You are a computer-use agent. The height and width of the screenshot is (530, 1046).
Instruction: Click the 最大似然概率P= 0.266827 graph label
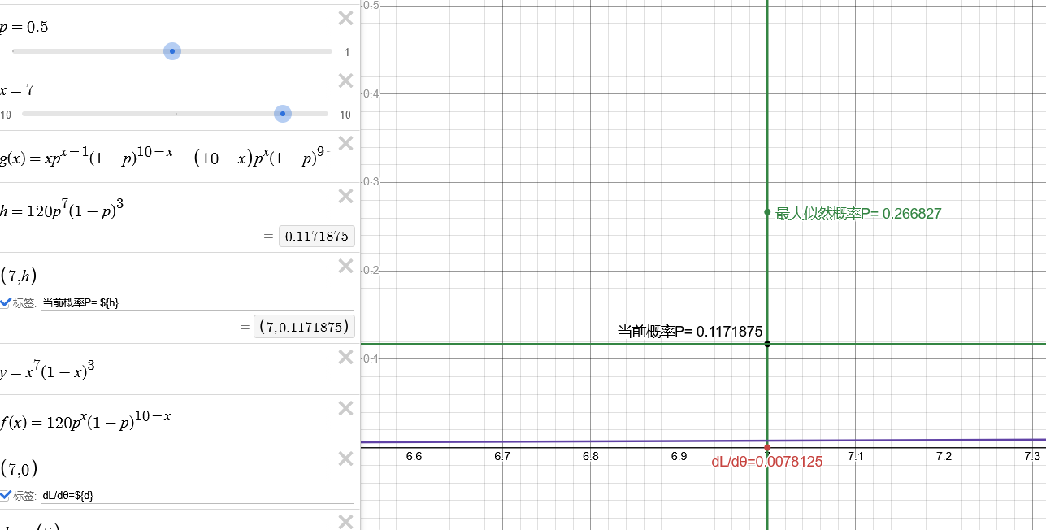pyautogui.click(x=858, y=214)
